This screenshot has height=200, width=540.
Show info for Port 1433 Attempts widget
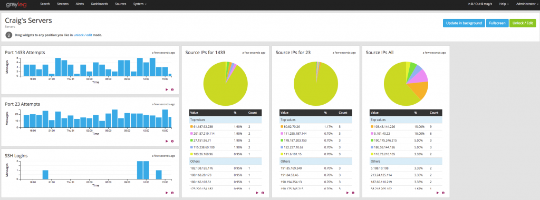click(172, 89)
